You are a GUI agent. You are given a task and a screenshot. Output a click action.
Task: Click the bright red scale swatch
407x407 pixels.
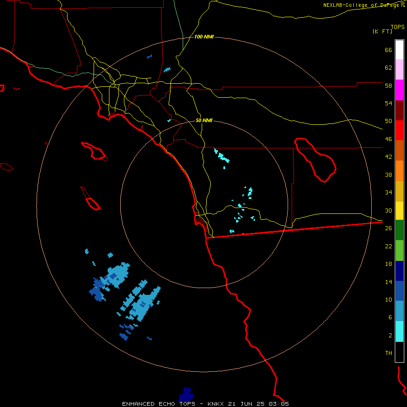click(399, 130)
